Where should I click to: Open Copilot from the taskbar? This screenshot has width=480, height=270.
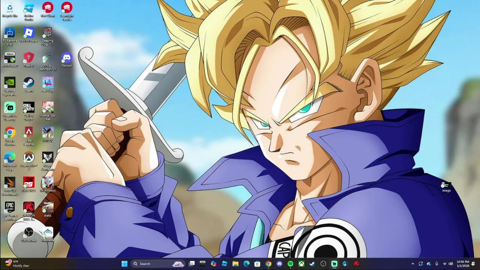point(213,264)
